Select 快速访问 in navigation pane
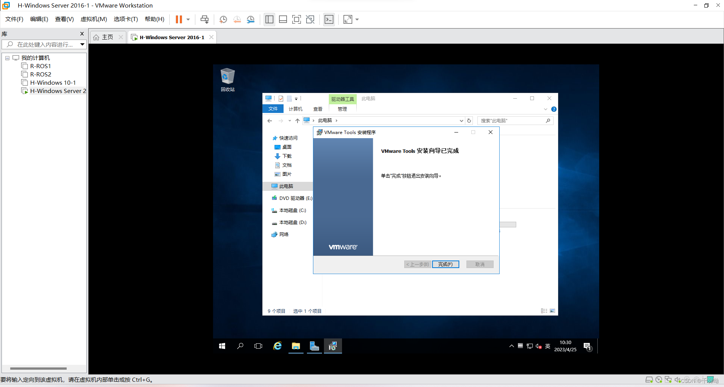 click(x=285, y=138)
